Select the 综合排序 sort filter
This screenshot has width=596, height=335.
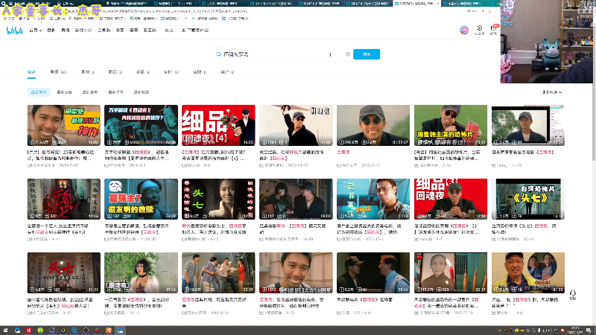pyautogui.click(x=39, y=92)
